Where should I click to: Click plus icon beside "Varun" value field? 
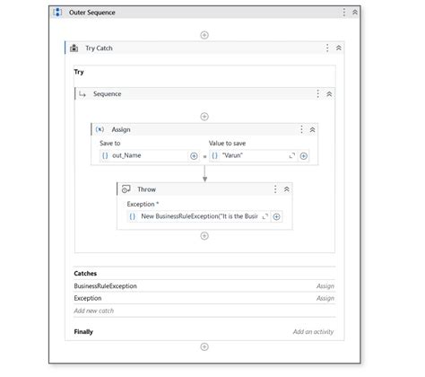[x=303, y=156]
